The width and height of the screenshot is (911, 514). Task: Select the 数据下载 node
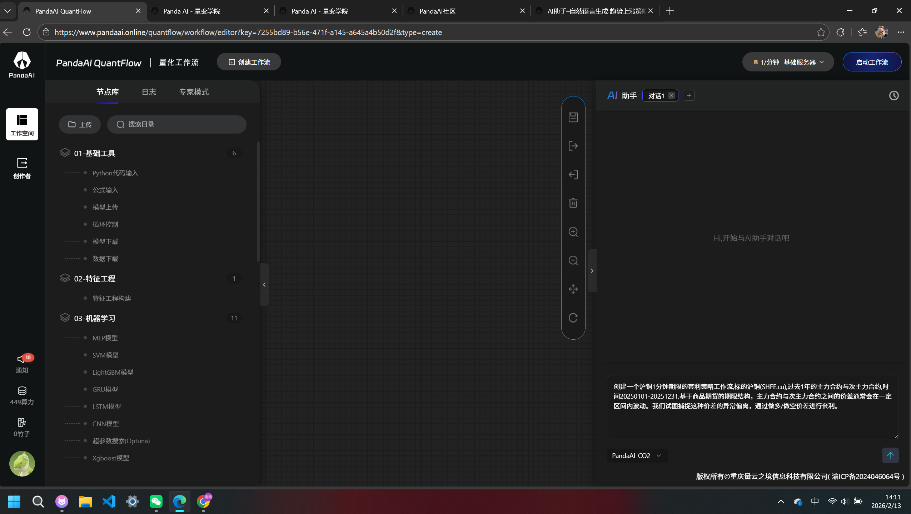click(x=105, y=259)
